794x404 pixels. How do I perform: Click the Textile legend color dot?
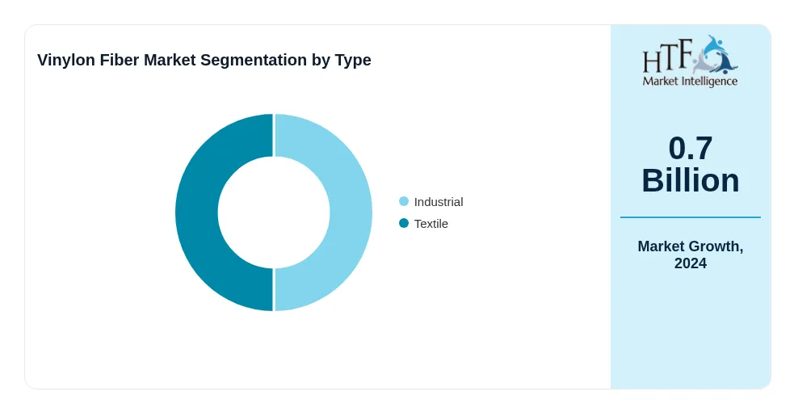coord(404,223)
